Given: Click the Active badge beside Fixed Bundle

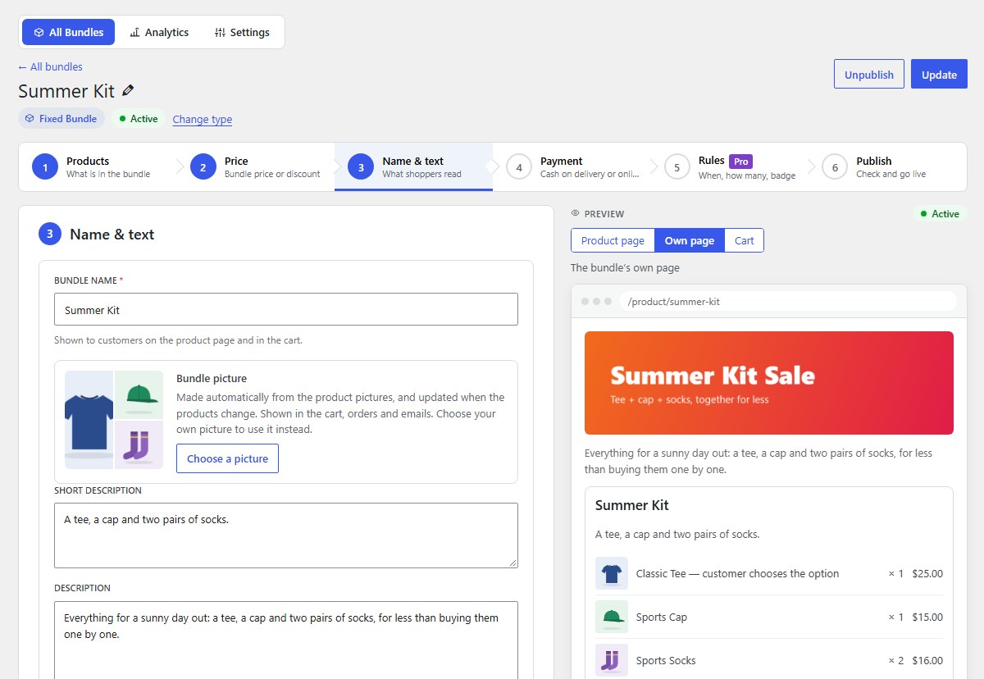Looking at the screenshot, I should coord(139,118).
